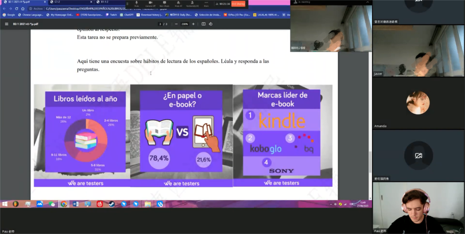Zoom in the PDF with plus button

click(193, 24)
